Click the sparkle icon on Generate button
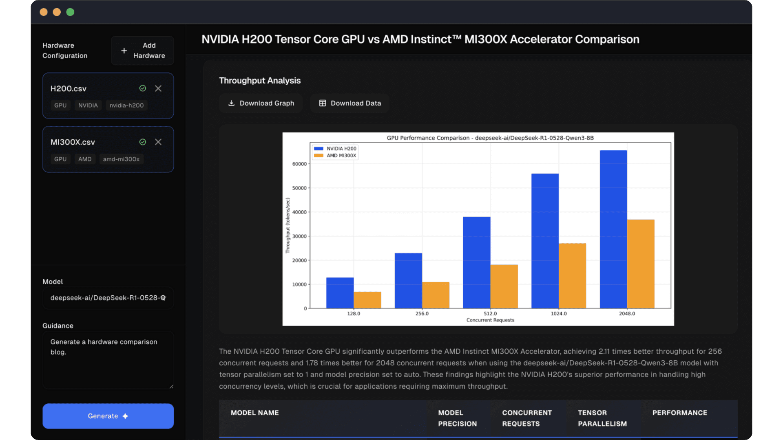The width and height of the screenshot is (783, 440). [x=126, y=416]
